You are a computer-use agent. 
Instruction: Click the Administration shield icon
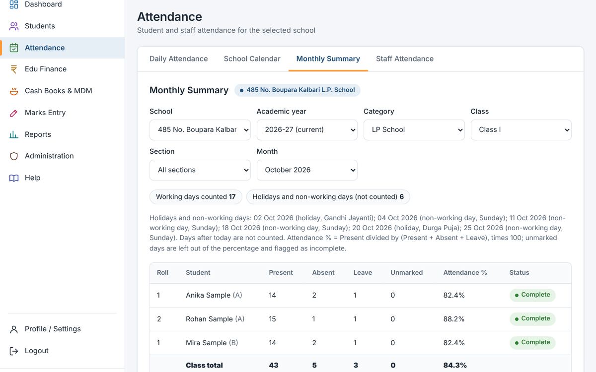(x=14, y=156)
